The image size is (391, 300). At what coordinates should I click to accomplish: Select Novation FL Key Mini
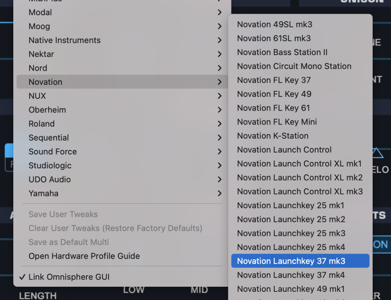(277, 122)
